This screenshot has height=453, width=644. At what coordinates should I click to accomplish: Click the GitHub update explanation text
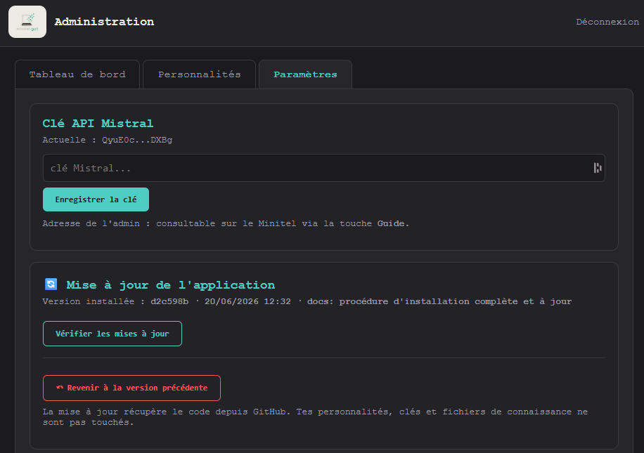point(315,417)
